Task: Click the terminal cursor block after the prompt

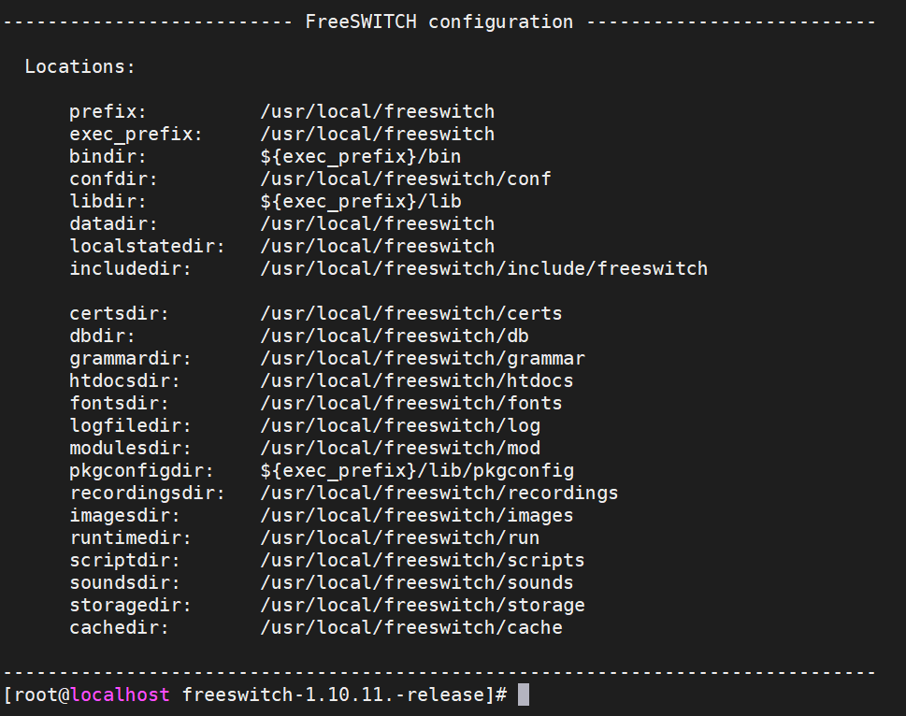Action: coord(524,695)
